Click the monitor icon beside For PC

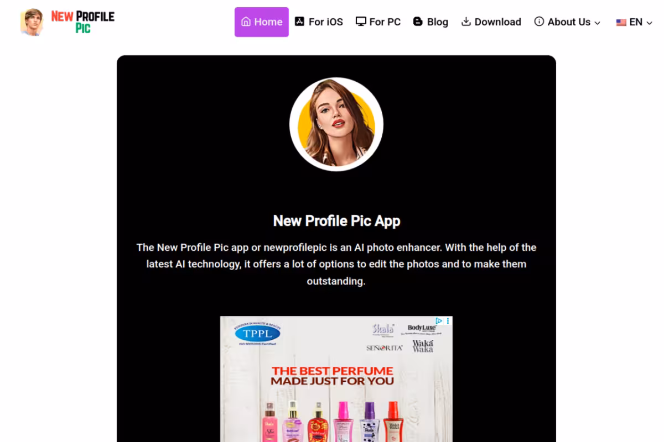[361, 22]
